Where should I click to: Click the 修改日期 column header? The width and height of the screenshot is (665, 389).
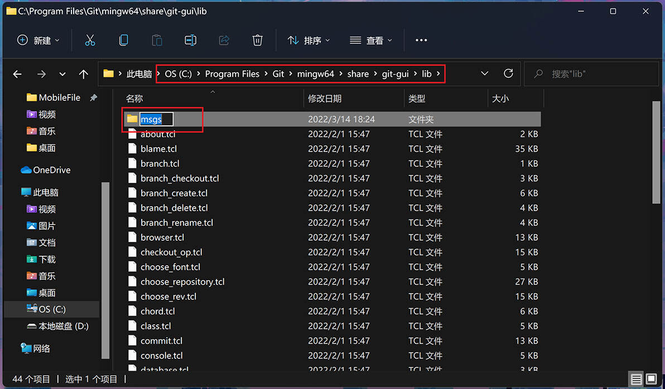pyautogui.click(x=325, y=99)
